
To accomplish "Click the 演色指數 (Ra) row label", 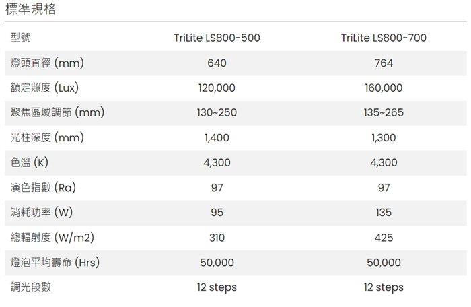I will click(x=43, y=188).
